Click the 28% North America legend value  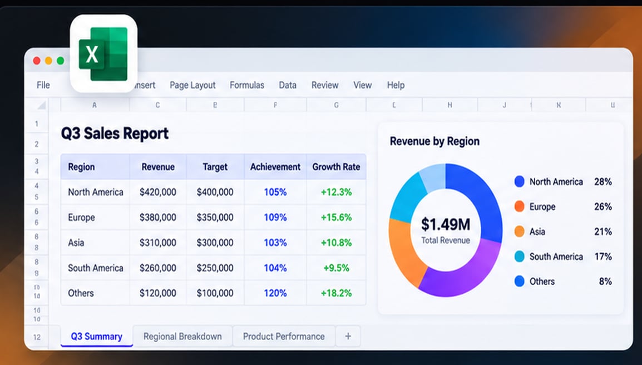click(x=603, y=181)
